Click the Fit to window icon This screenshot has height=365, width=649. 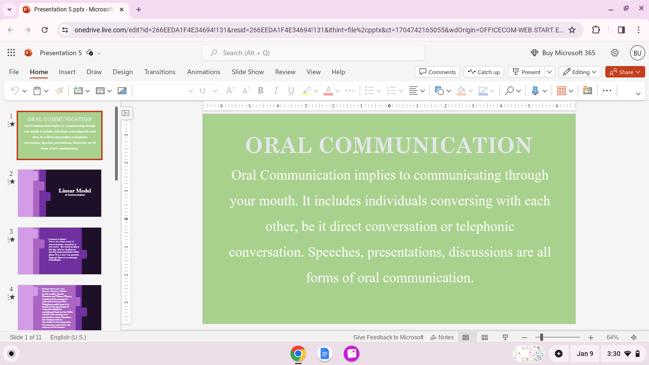click(634, 337)
